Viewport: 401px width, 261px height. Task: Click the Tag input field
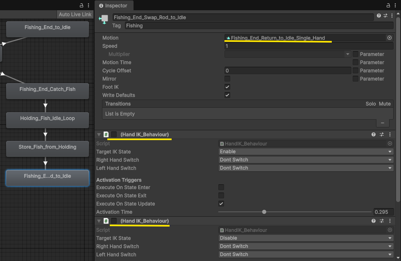click(258, 25)
